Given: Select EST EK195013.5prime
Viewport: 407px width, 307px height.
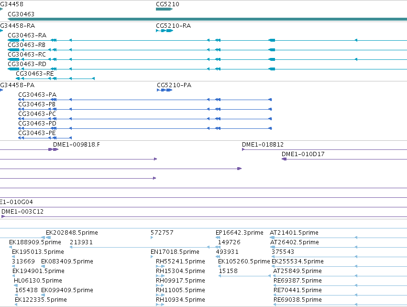Looking at the screenshot, I should 38,252.
